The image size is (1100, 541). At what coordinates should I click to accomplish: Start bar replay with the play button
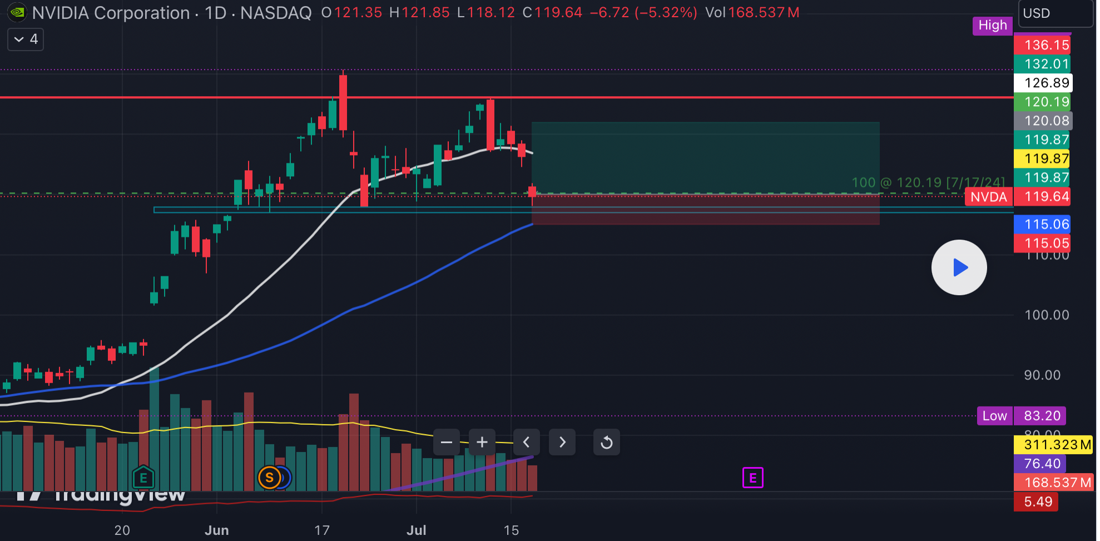[959, 267]
